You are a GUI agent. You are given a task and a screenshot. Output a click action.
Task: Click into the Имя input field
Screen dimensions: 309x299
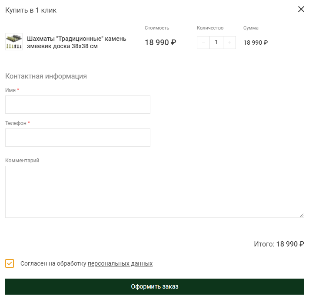[78, 105]
